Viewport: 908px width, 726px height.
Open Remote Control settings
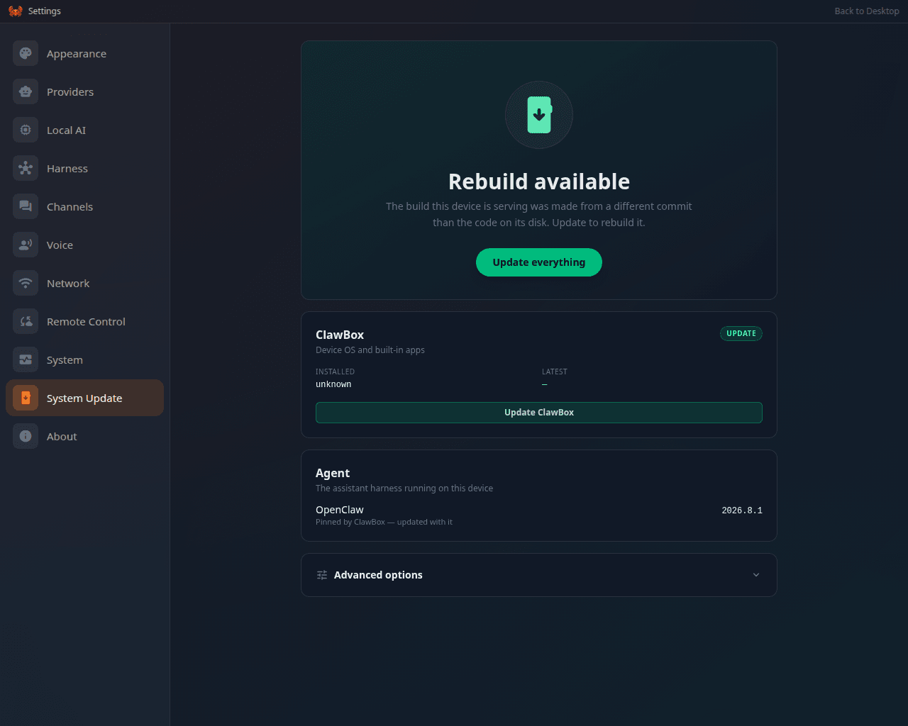point(84,321)
